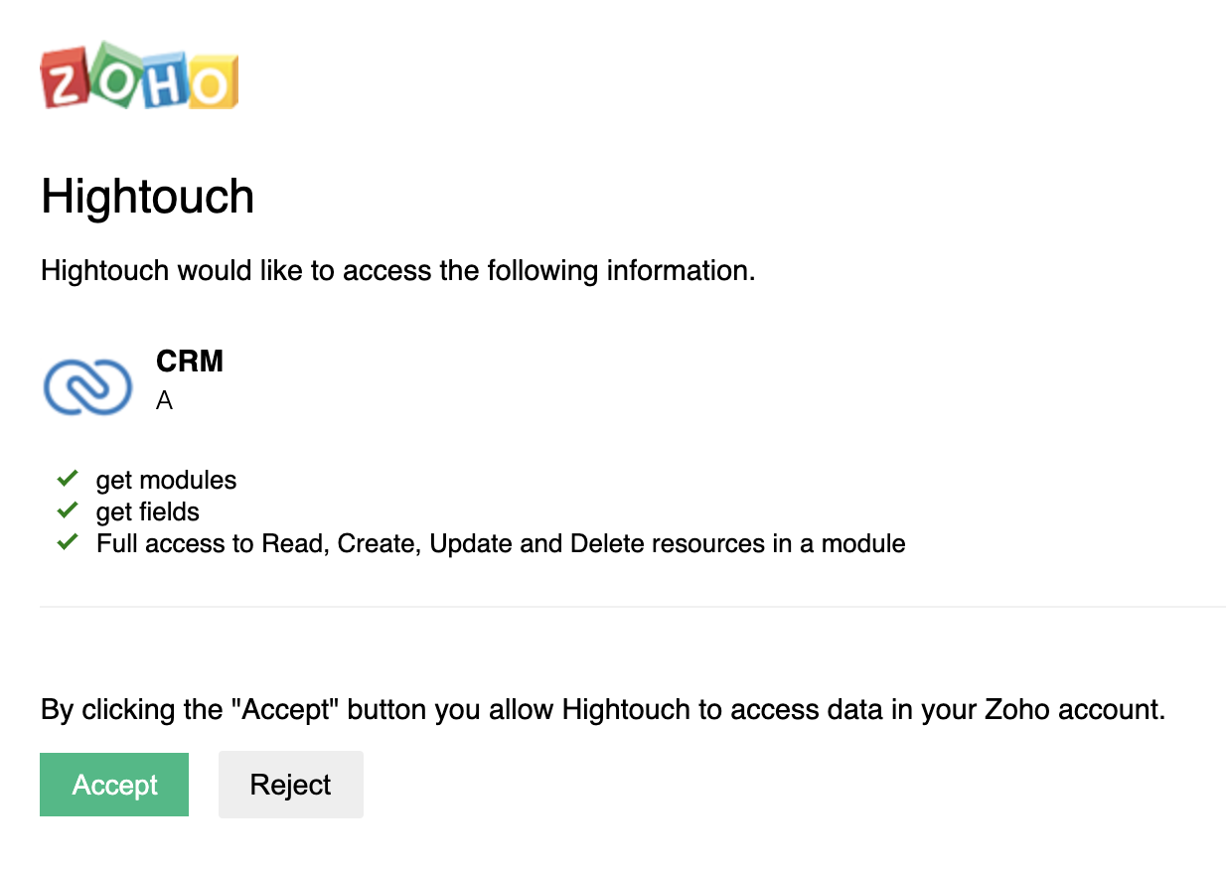1226x872 pixels.
Task: Reject the Hightouch access request
Action: [x=291, y=785]
